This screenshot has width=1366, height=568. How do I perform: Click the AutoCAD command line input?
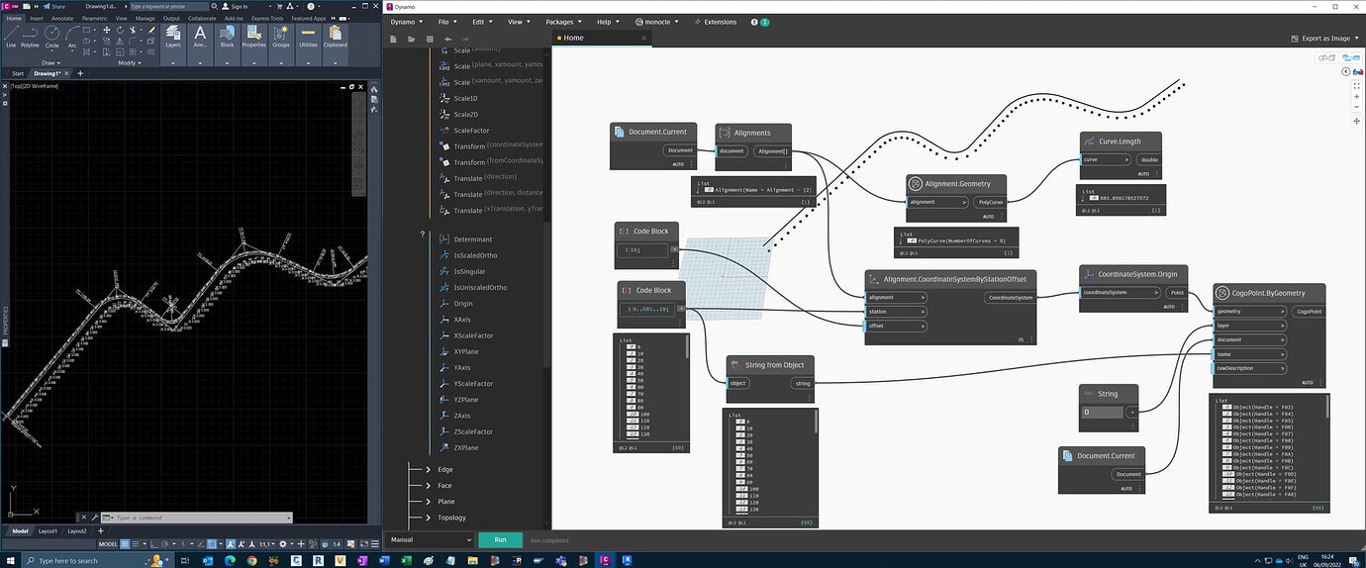(x=198, y=518)
